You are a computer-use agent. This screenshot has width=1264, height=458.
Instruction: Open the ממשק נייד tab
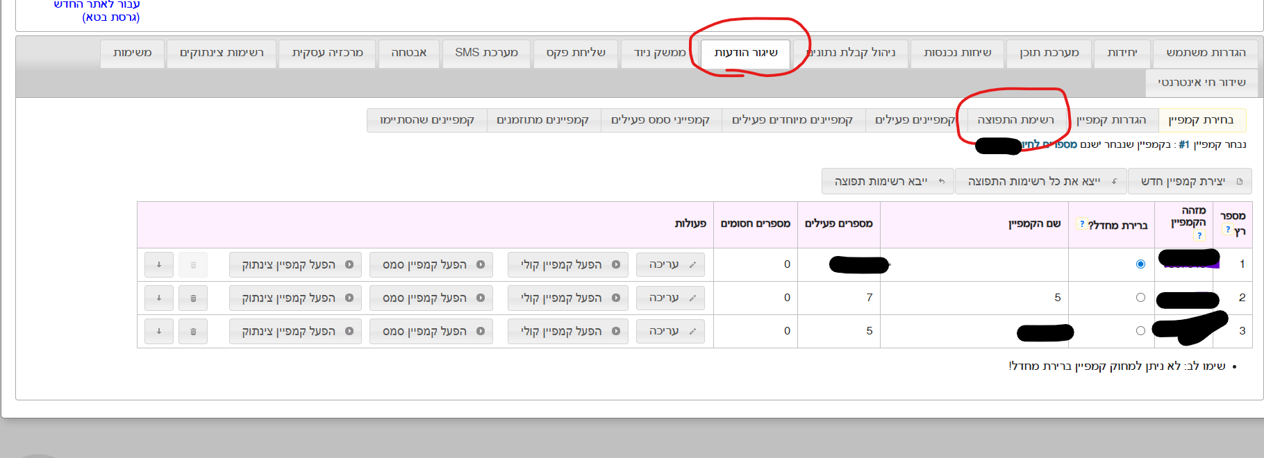tap(660, 53)
